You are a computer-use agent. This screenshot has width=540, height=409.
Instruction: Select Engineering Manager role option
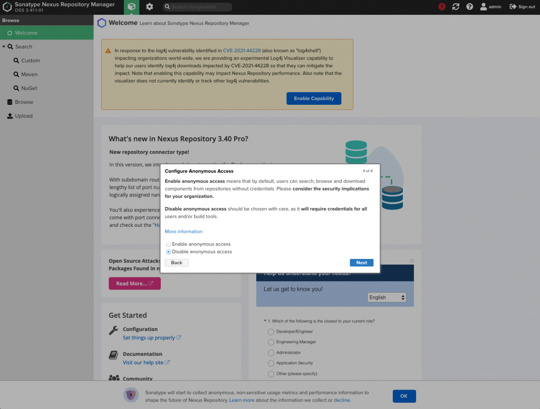[x=271, y=342]
